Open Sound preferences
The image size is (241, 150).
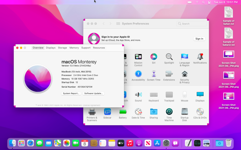coord(138,95)
